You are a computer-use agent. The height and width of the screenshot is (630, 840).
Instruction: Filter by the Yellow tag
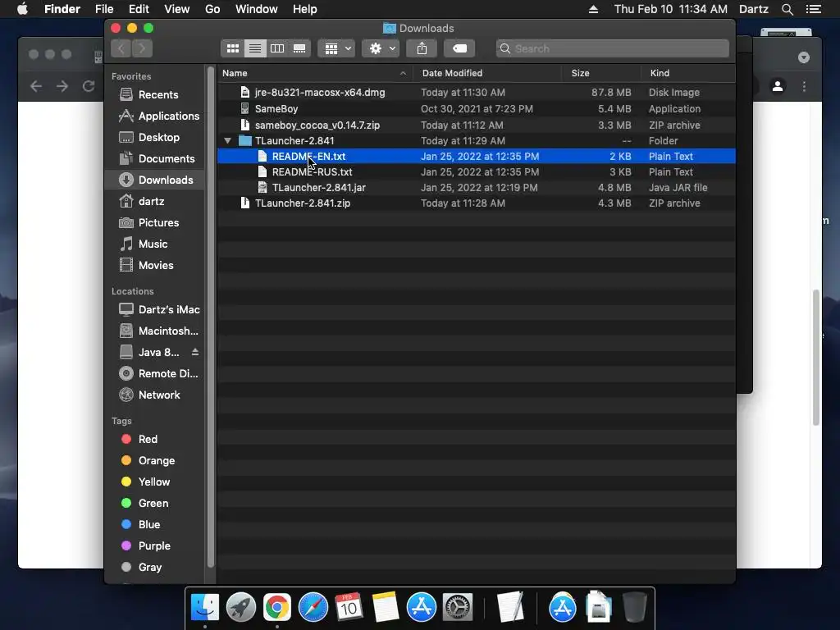pos(146,482)
